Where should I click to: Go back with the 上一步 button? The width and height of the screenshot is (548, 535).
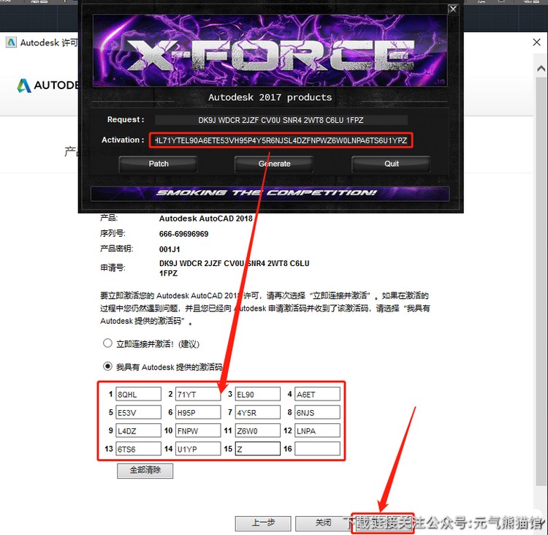pos(263,523)
